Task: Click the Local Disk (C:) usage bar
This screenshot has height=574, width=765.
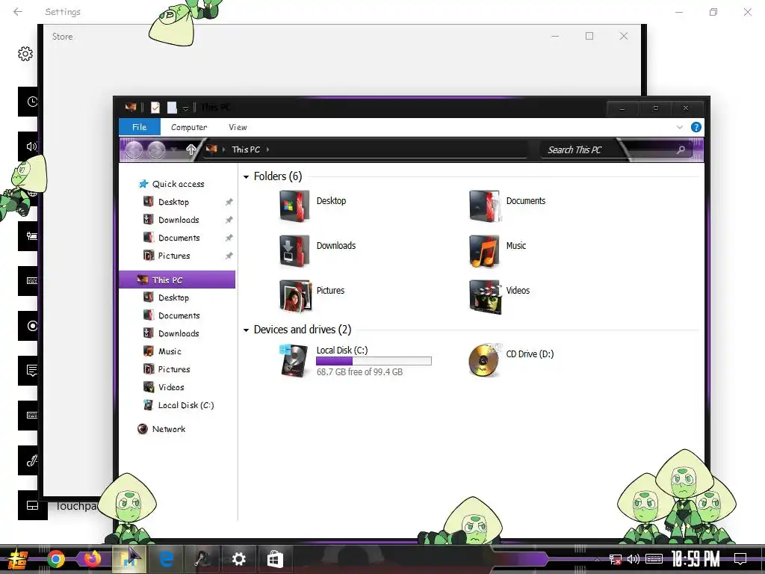Action: click(374, 361)
